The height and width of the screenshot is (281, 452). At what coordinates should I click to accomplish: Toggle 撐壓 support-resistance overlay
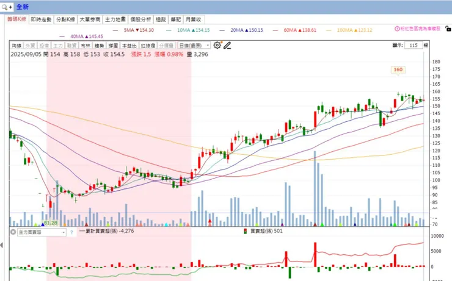[113, 46]
